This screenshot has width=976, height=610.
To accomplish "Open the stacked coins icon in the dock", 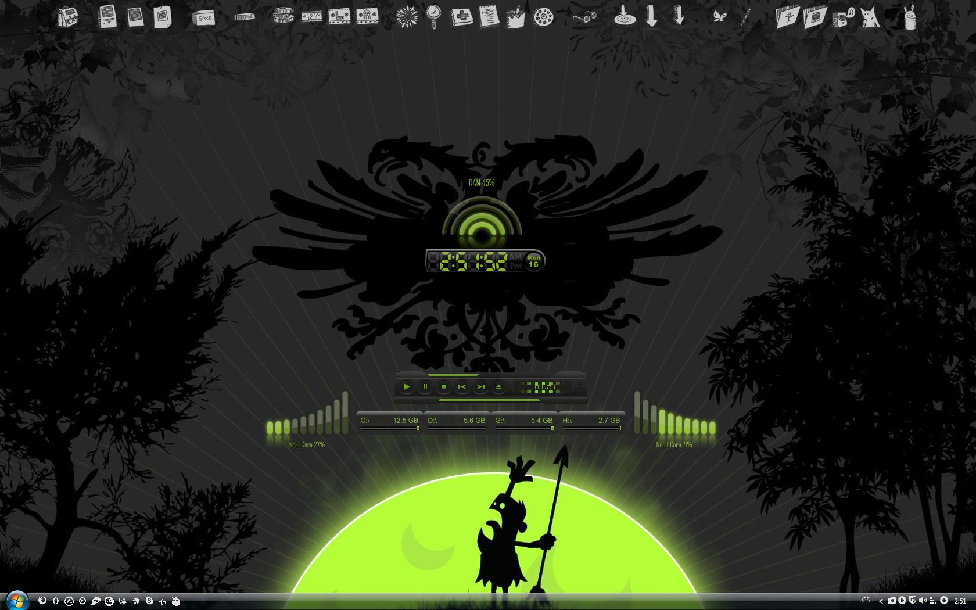I will point(283,16).
